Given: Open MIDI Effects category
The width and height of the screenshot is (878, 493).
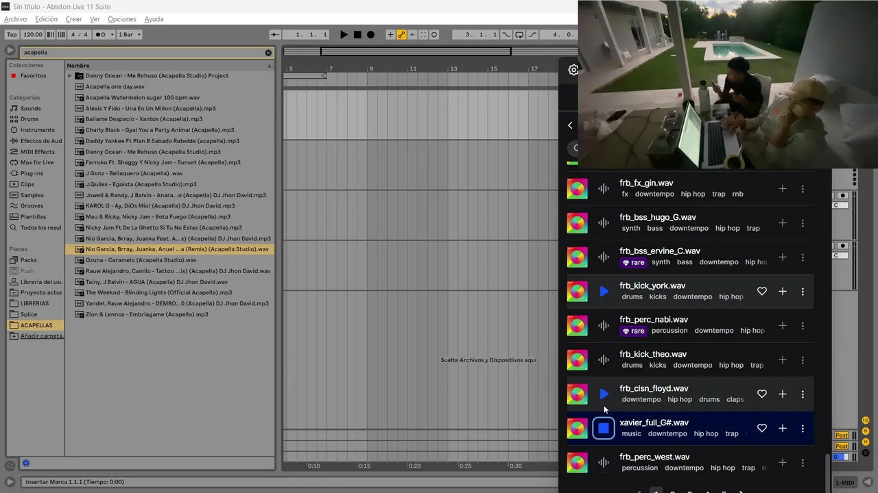Looking at the screenshot, I should 37,151.
